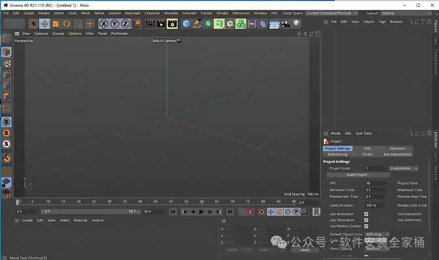Open Scale size mode dropdown in coordinates
439x260 pixels.
[272, 250]
